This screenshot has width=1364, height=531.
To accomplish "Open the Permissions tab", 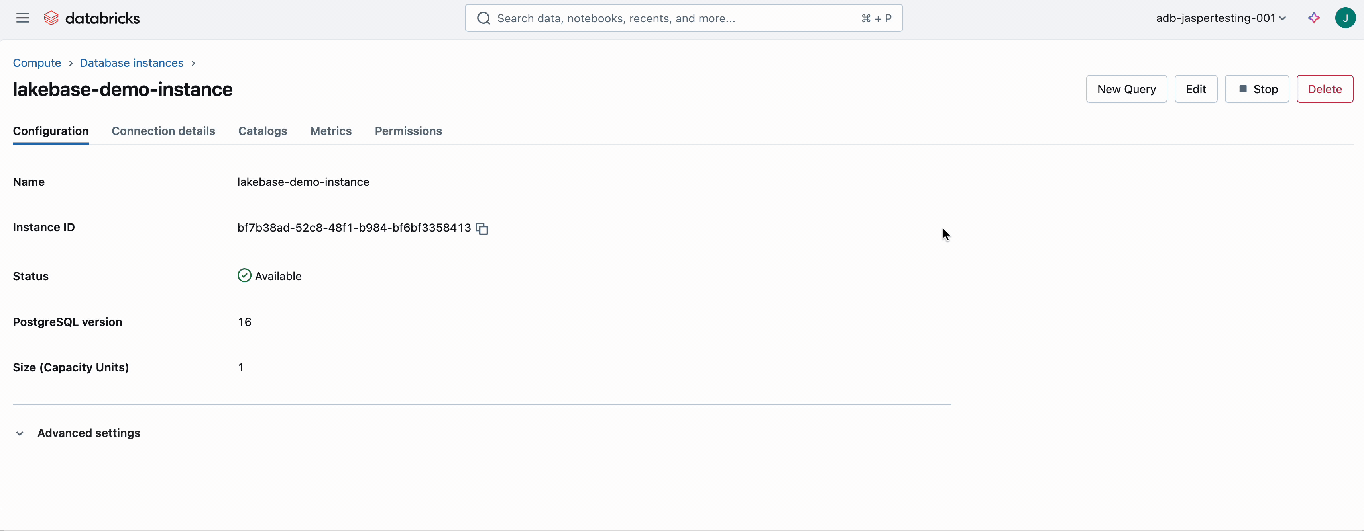I will point(408,131).
